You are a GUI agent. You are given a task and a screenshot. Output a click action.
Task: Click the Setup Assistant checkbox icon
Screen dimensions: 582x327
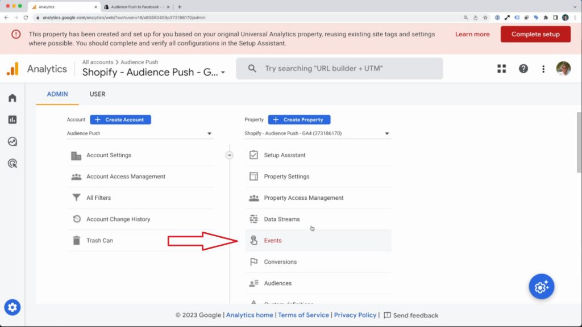253,155
